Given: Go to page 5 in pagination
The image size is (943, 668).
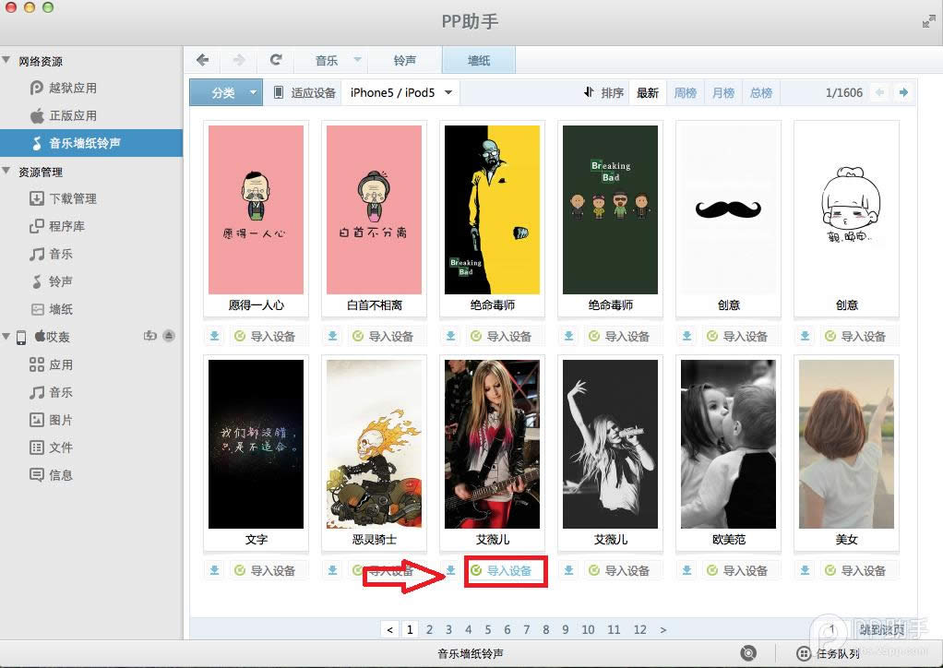Looking at the screenshot, I should click(487, 629).
